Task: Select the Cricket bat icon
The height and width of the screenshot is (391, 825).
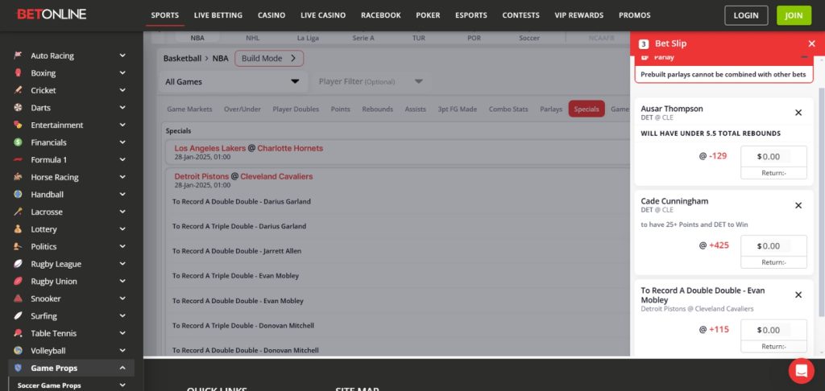Action: coord(18,90)
